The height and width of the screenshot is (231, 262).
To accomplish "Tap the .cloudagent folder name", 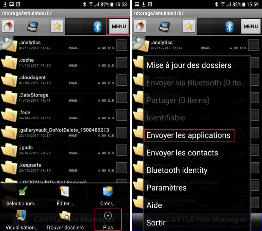I will pyautogui.click(x=32, y=77).
